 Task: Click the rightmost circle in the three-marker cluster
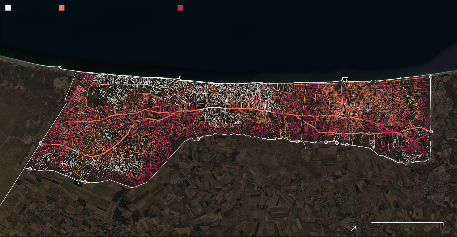point(347,144)
